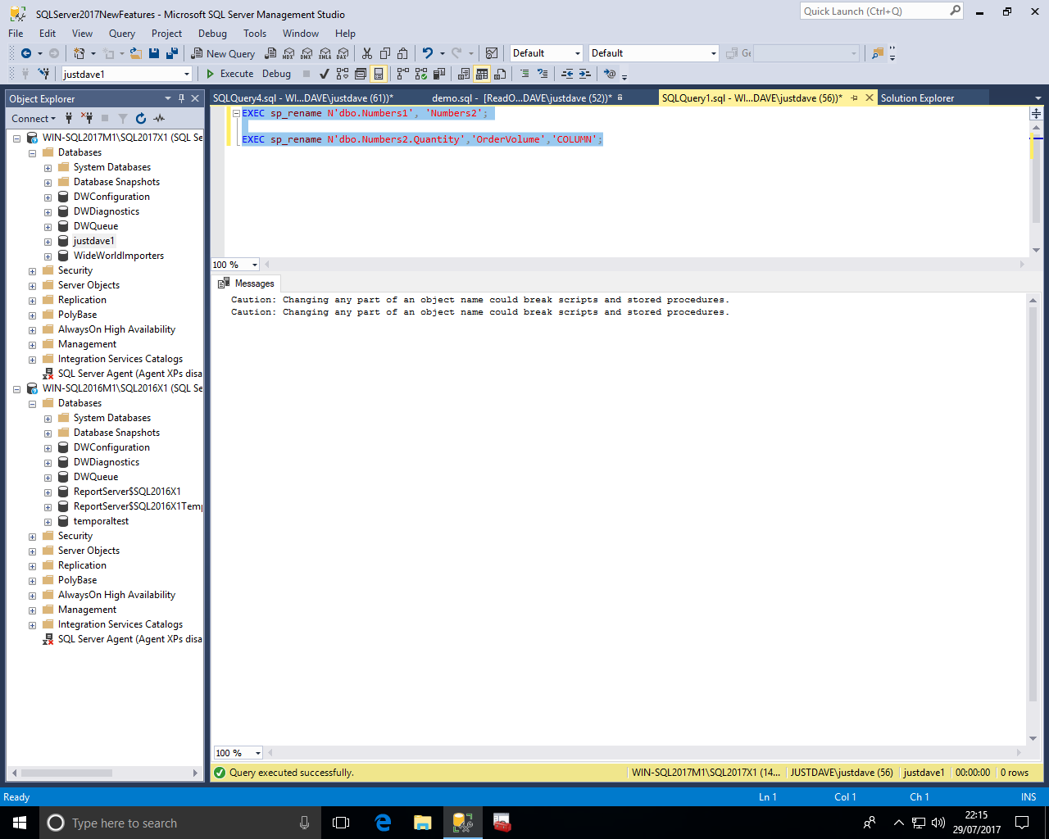
Task: Click the Execute query button
Action: (x=229, y=74)
